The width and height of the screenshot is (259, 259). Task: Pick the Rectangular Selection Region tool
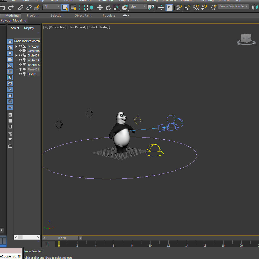(82, 8)
